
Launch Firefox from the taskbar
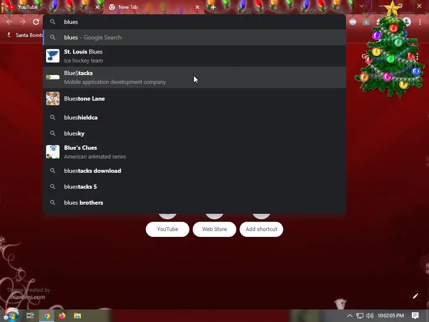click(62, 316)
